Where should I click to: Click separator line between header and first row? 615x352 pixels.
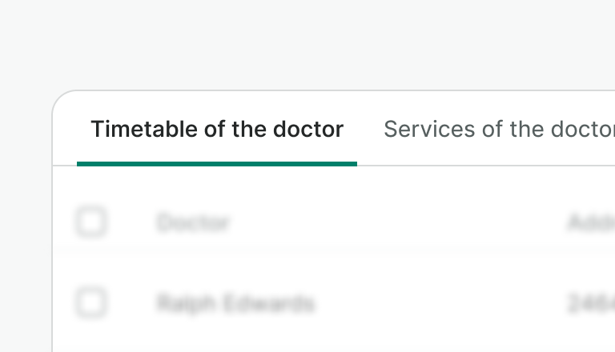320,251
